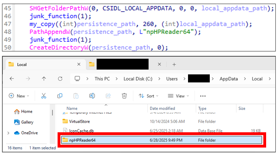Click the Rename icon
Viewport: 277px width, 156px height.
click(92, 96)
